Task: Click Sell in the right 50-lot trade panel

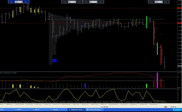Action: [x=86, y=2]
